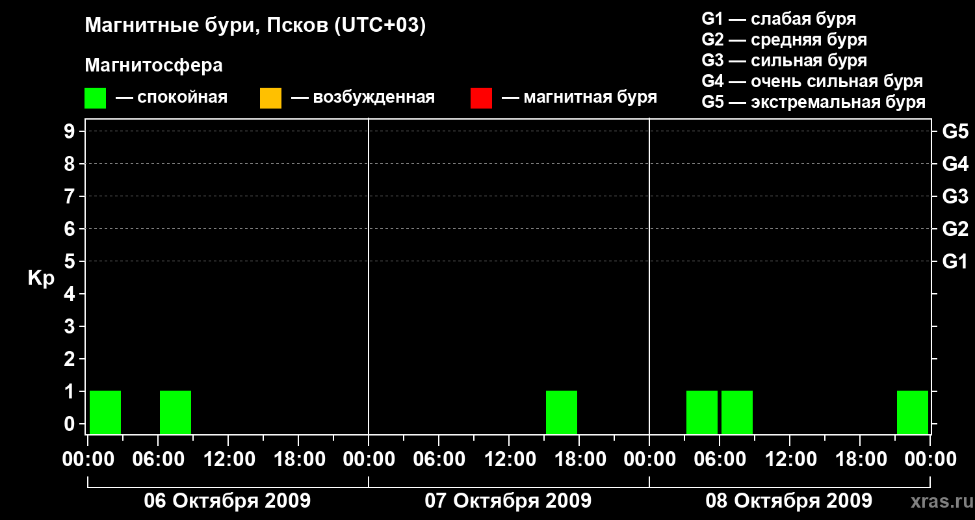The height and width of the screenshot is (520, 975).
Task: Click the green bar after 06:00 on 06 October
Action: point(175,412)
